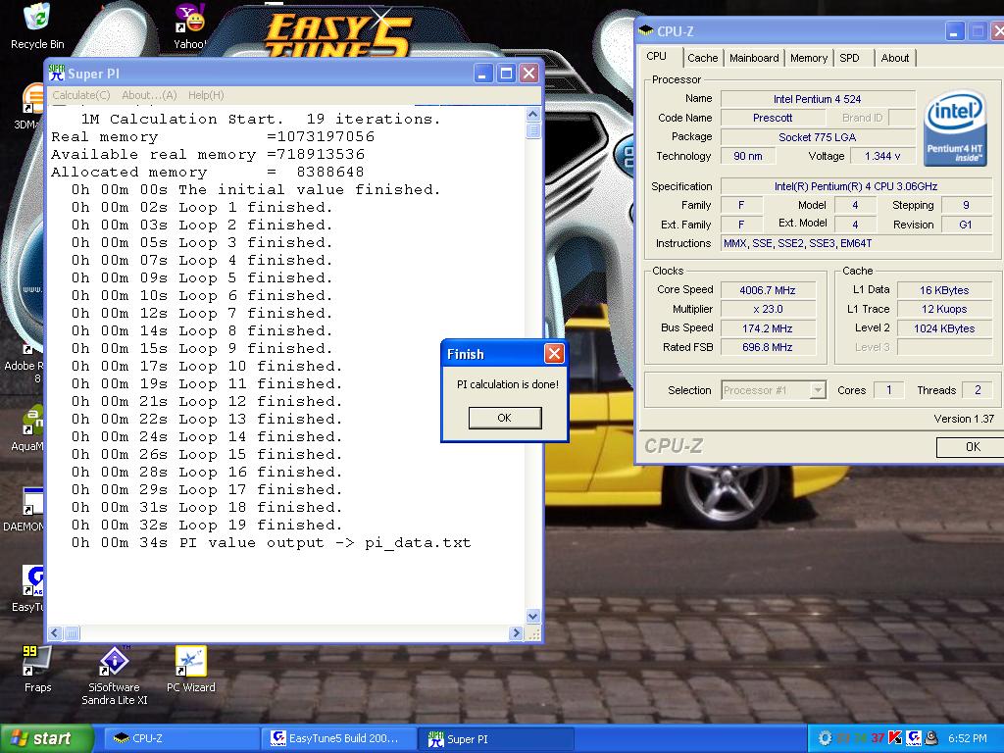Open the AquaMark desktop shortcut

[29, 427]
